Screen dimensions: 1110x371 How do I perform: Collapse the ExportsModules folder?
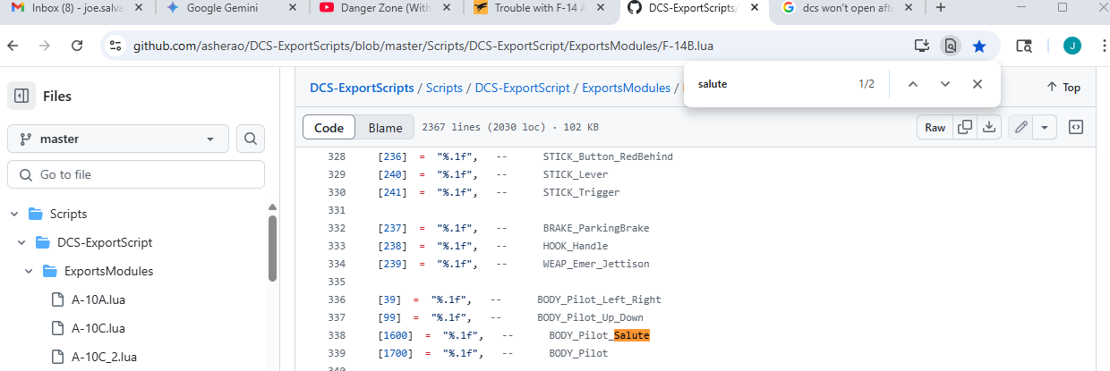click(x=29, y=271)
